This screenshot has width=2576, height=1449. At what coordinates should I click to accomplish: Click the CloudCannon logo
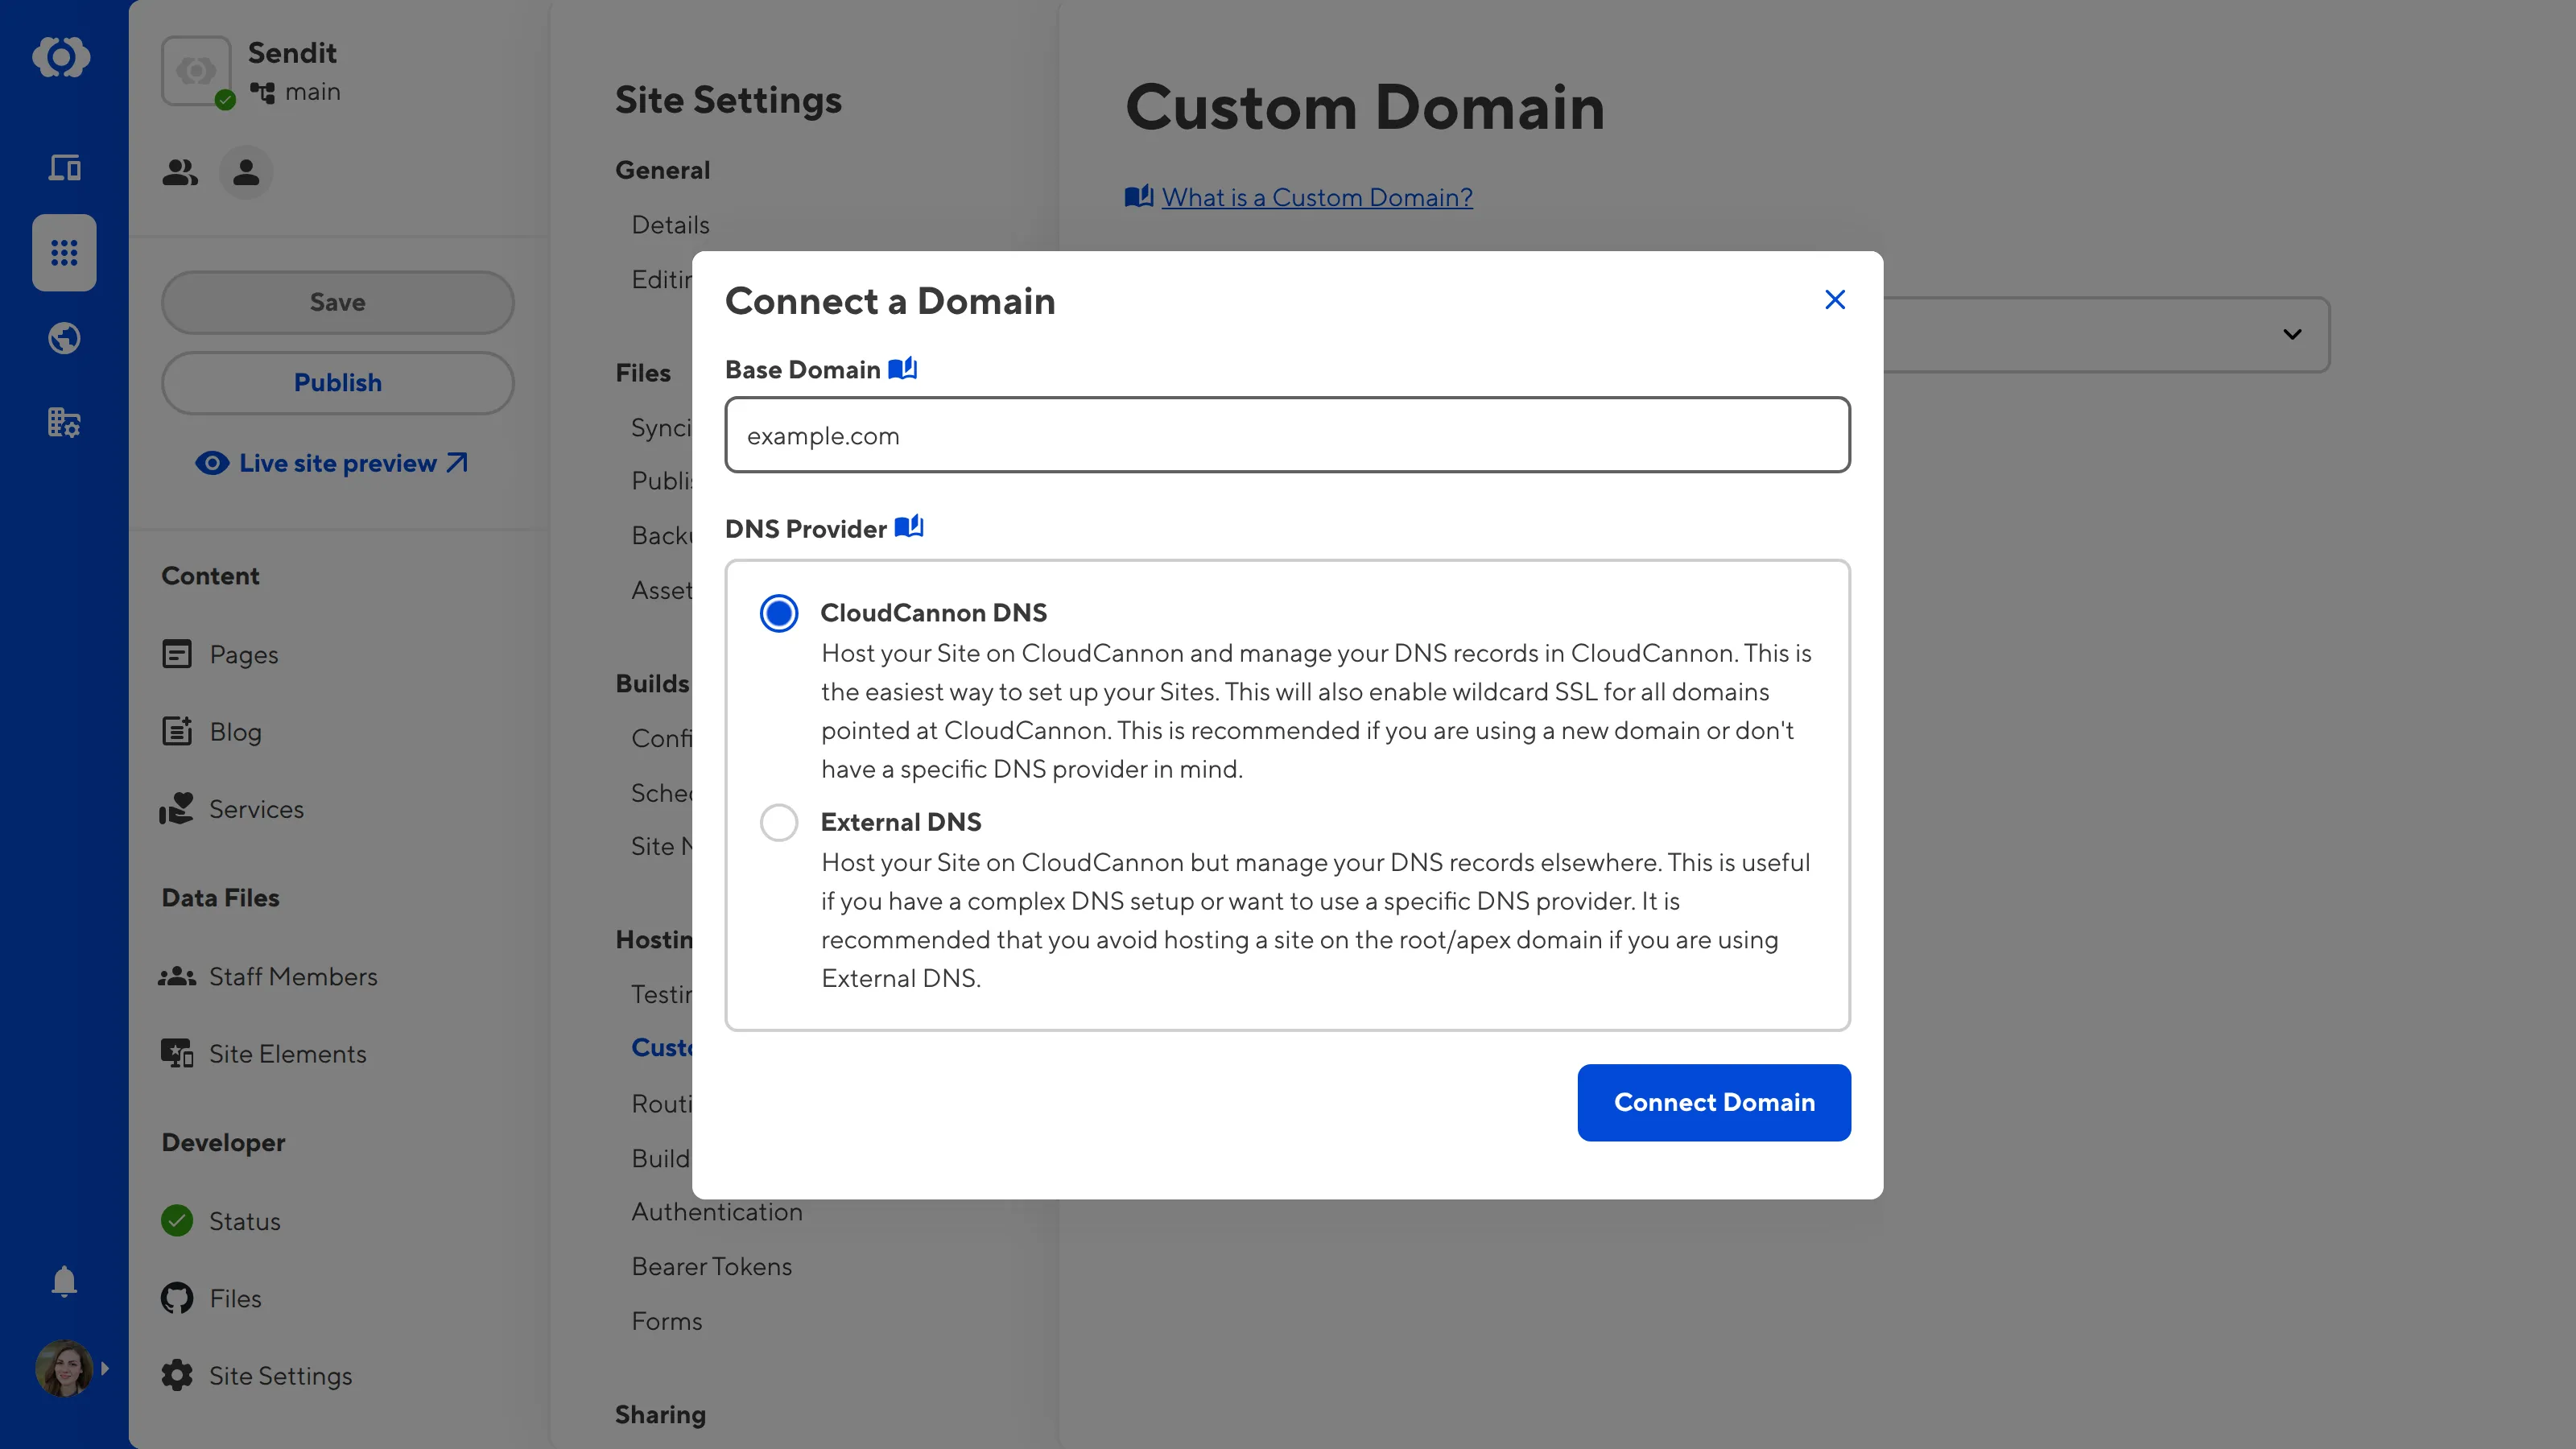point(62,57)
